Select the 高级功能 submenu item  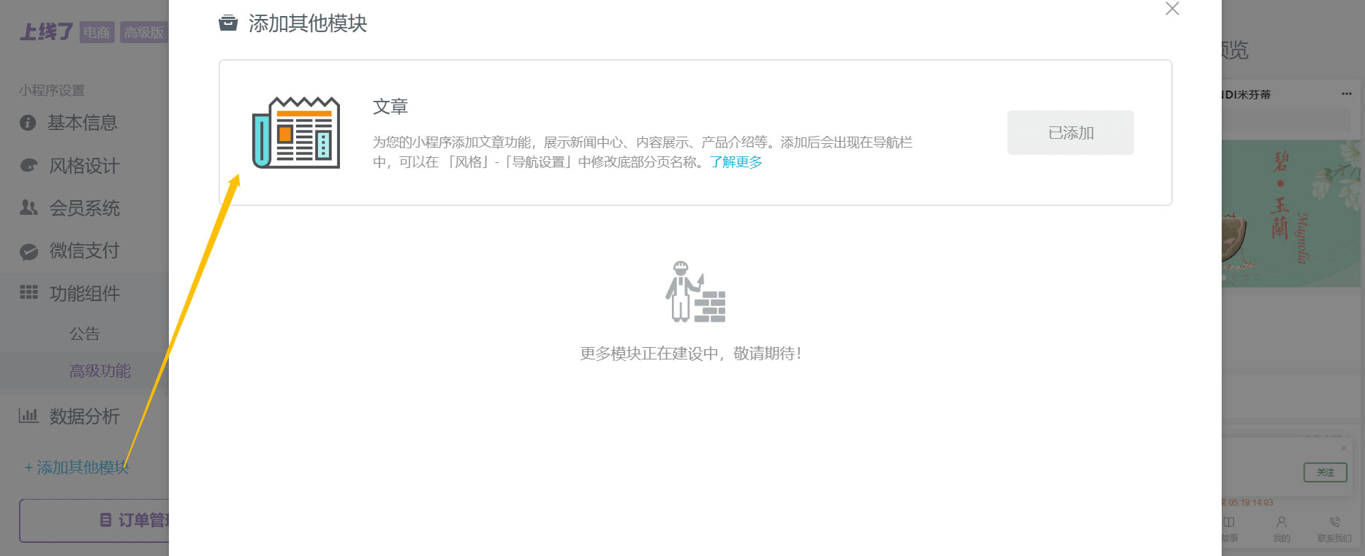click(100, 371)
